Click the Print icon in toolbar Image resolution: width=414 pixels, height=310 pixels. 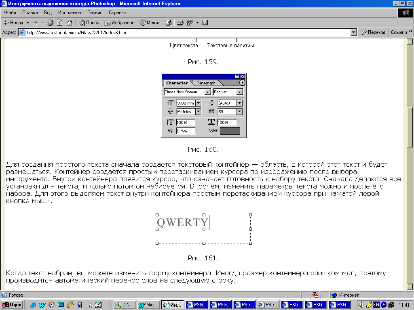[x=180, y=23]
